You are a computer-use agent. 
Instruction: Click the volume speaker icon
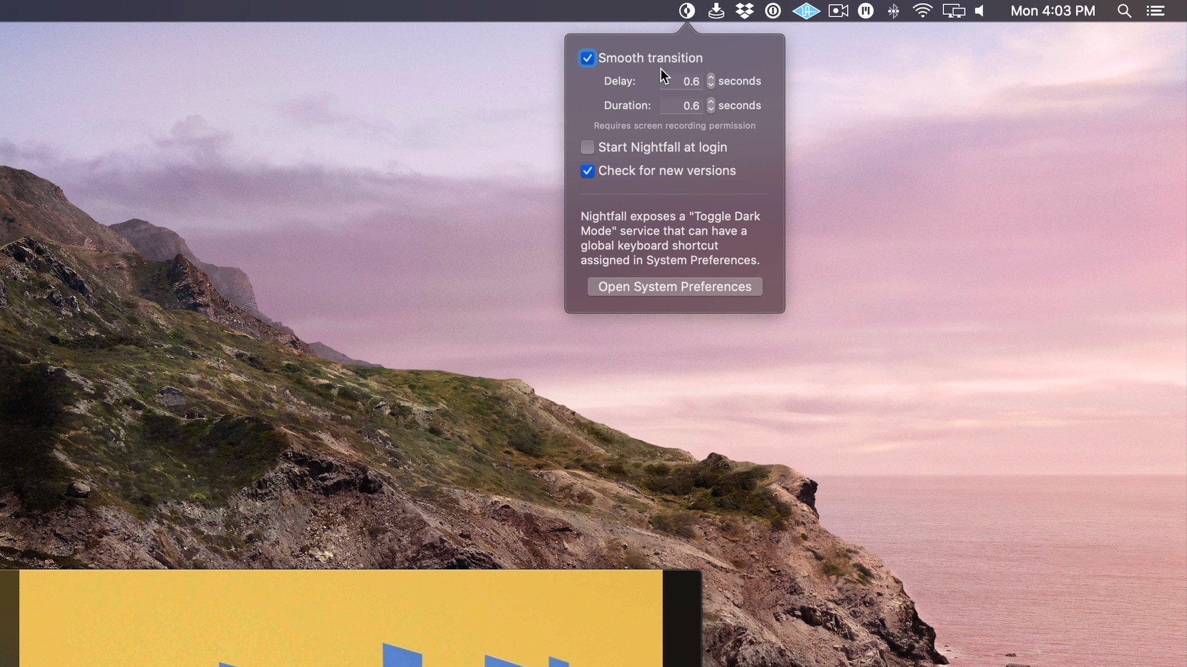pyautogui.click(x=980, y=10)
